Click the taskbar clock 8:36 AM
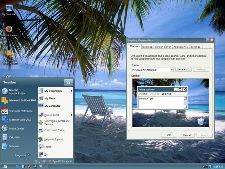Viewport: 225px width, 169px height. 218,167
